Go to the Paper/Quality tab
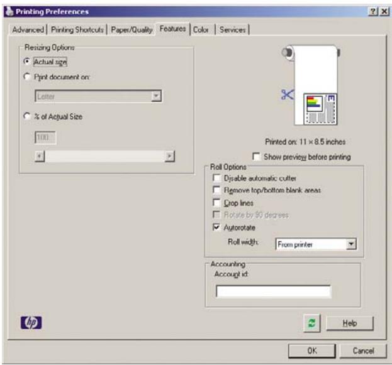 (132, 30)
